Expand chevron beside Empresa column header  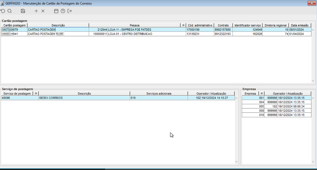(262, 93)
